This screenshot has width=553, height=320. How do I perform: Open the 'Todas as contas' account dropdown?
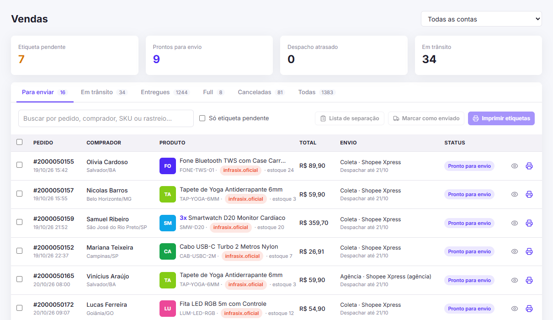[481, 19]
